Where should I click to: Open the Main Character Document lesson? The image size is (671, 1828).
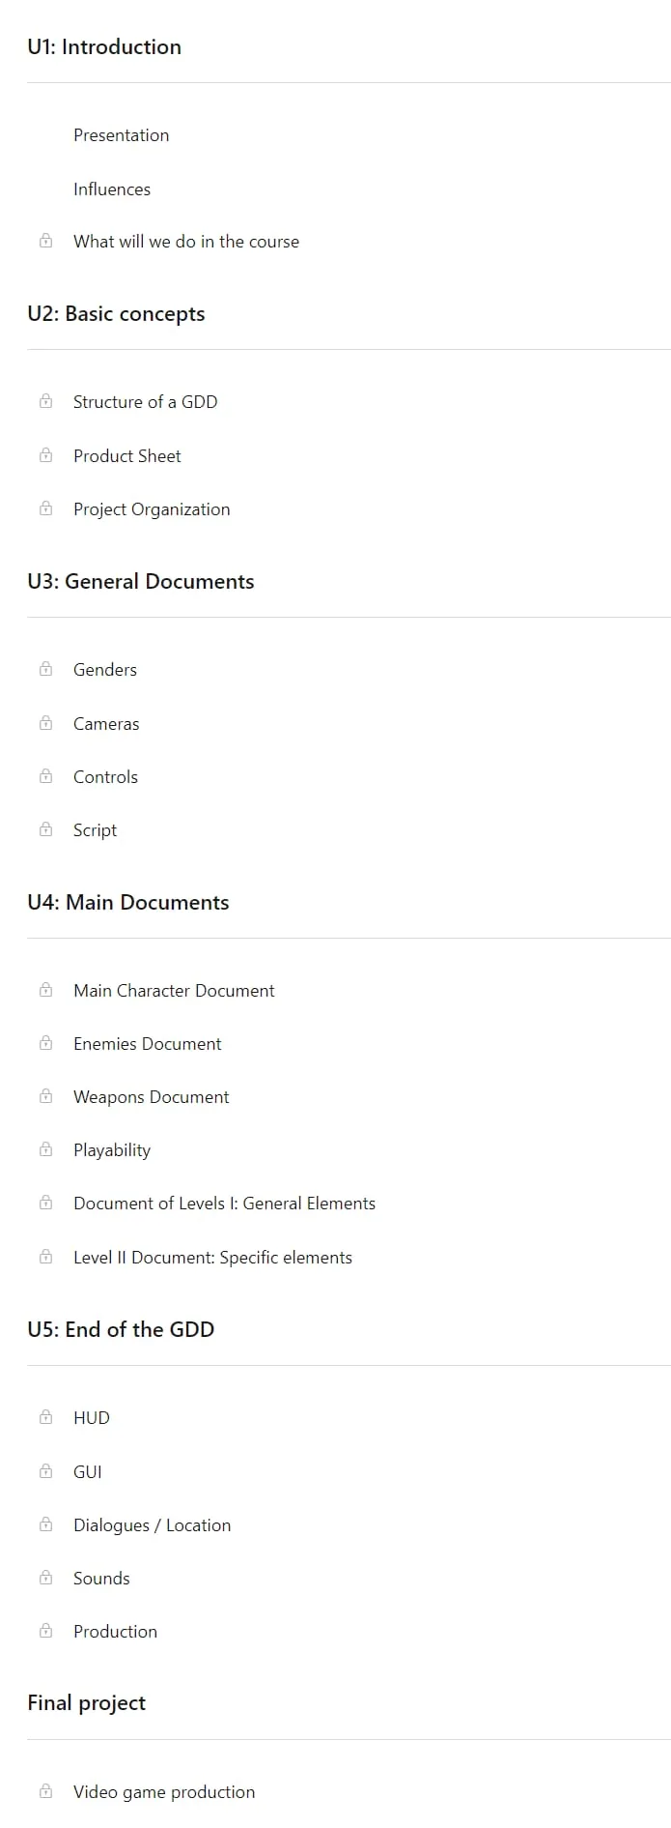point(174,991)
